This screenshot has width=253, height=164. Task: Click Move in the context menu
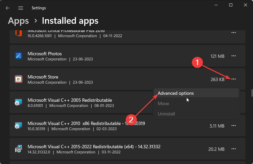coord(163,104)
